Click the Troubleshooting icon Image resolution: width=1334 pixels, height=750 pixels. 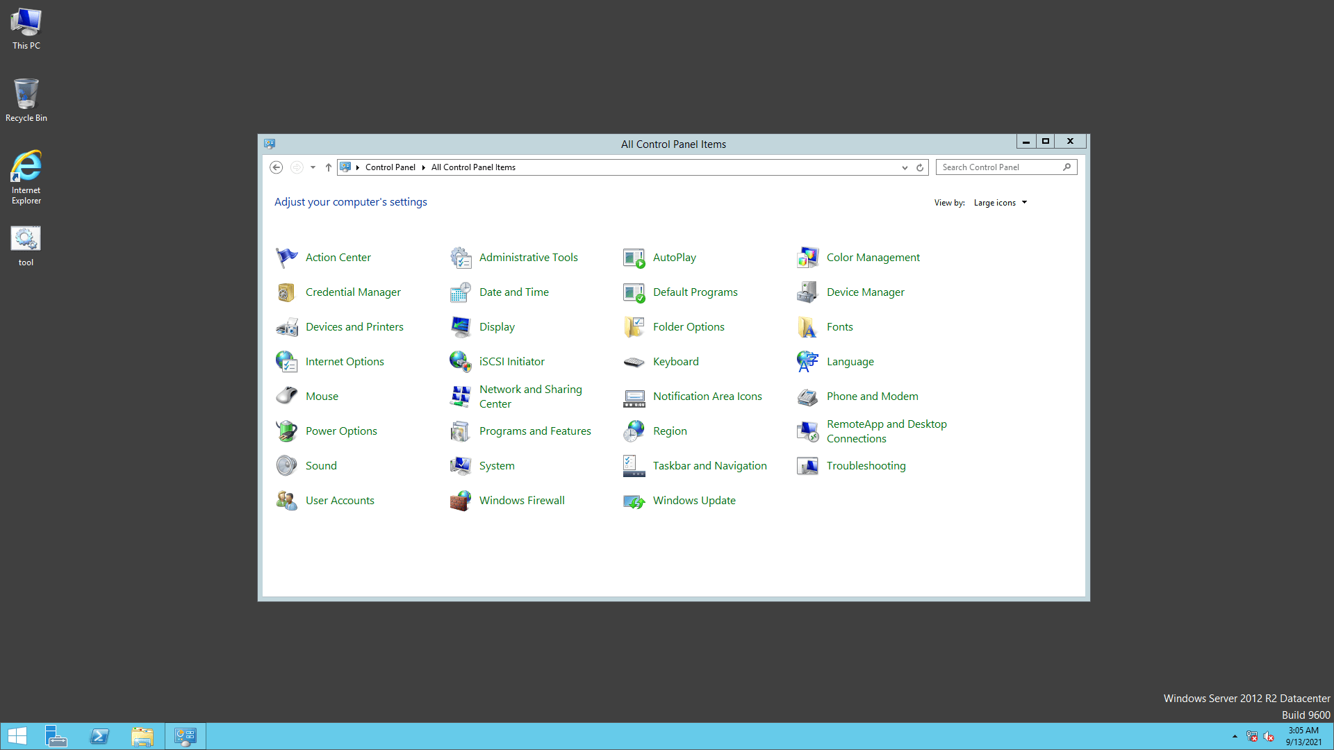click(807, 466)
